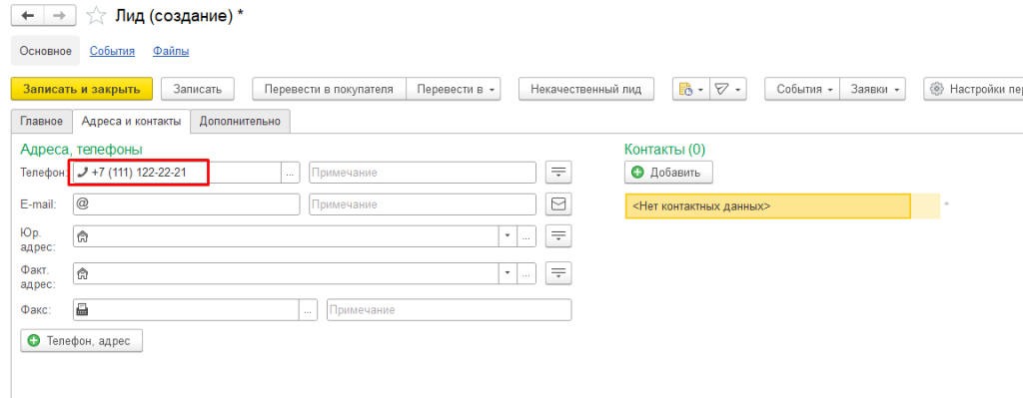Screen dimensions: 1023x398
Task: Click the ellipsis button in the Телефон field
Action: point(291,173)
